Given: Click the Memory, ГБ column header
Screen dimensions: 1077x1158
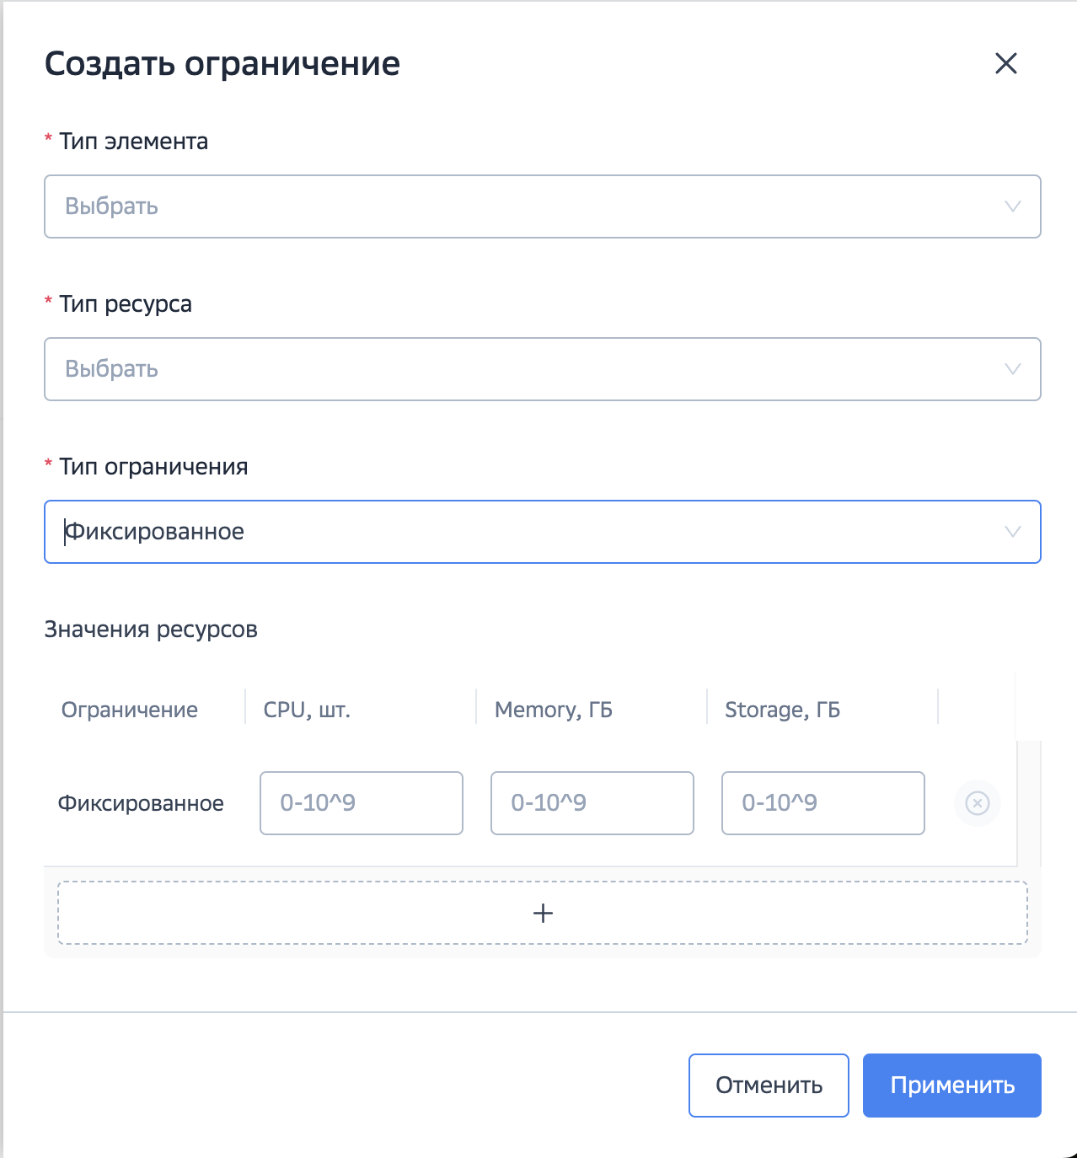Looking at the screenshot, I should click(552, 709).
